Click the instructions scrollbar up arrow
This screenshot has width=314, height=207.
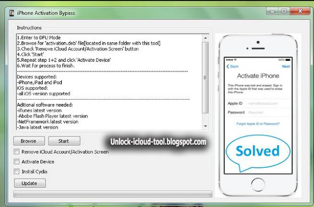[205, 38]
